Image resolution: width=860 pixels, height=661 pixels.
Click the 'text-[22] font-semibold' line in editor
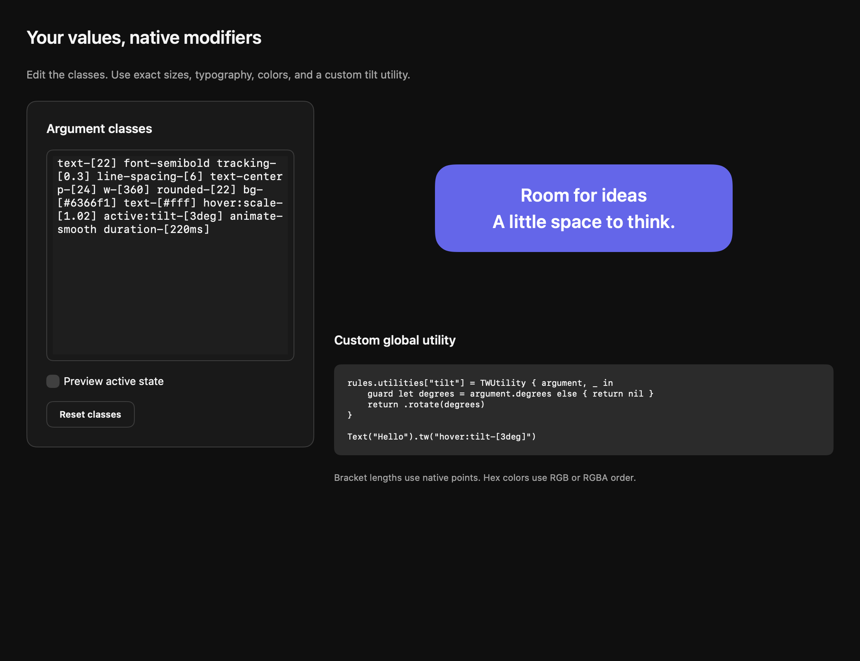coord(167,163)
